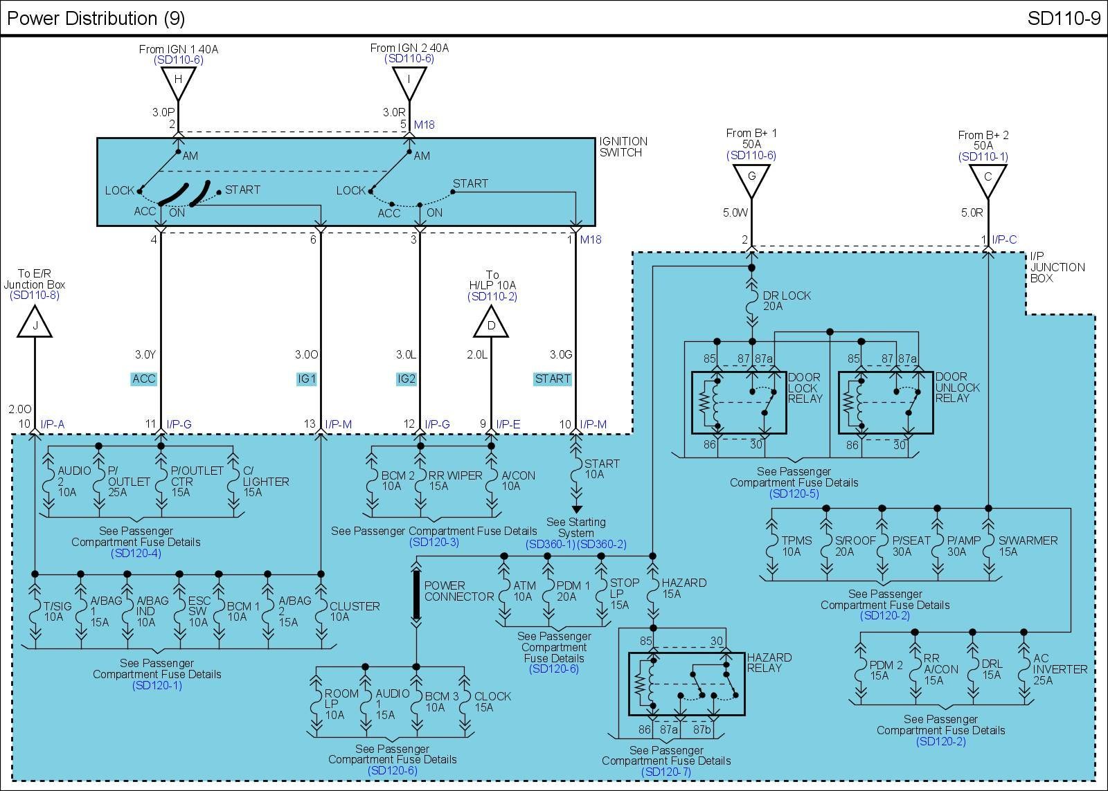Select the C connector triangle from B+ 2
1108x791 pixels.
pyautogui.click(x=988, y=179)
